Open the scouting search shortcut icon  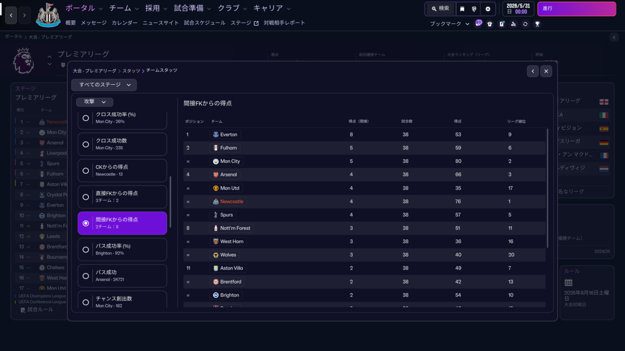pyautogui.click(x=514, y=24)
